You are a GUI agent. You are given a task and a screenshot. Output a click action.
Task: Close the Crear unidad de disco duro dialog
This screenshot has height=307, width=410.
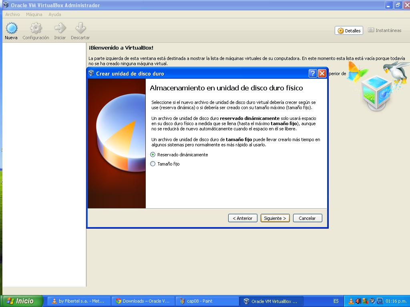(x=322, y=74)
